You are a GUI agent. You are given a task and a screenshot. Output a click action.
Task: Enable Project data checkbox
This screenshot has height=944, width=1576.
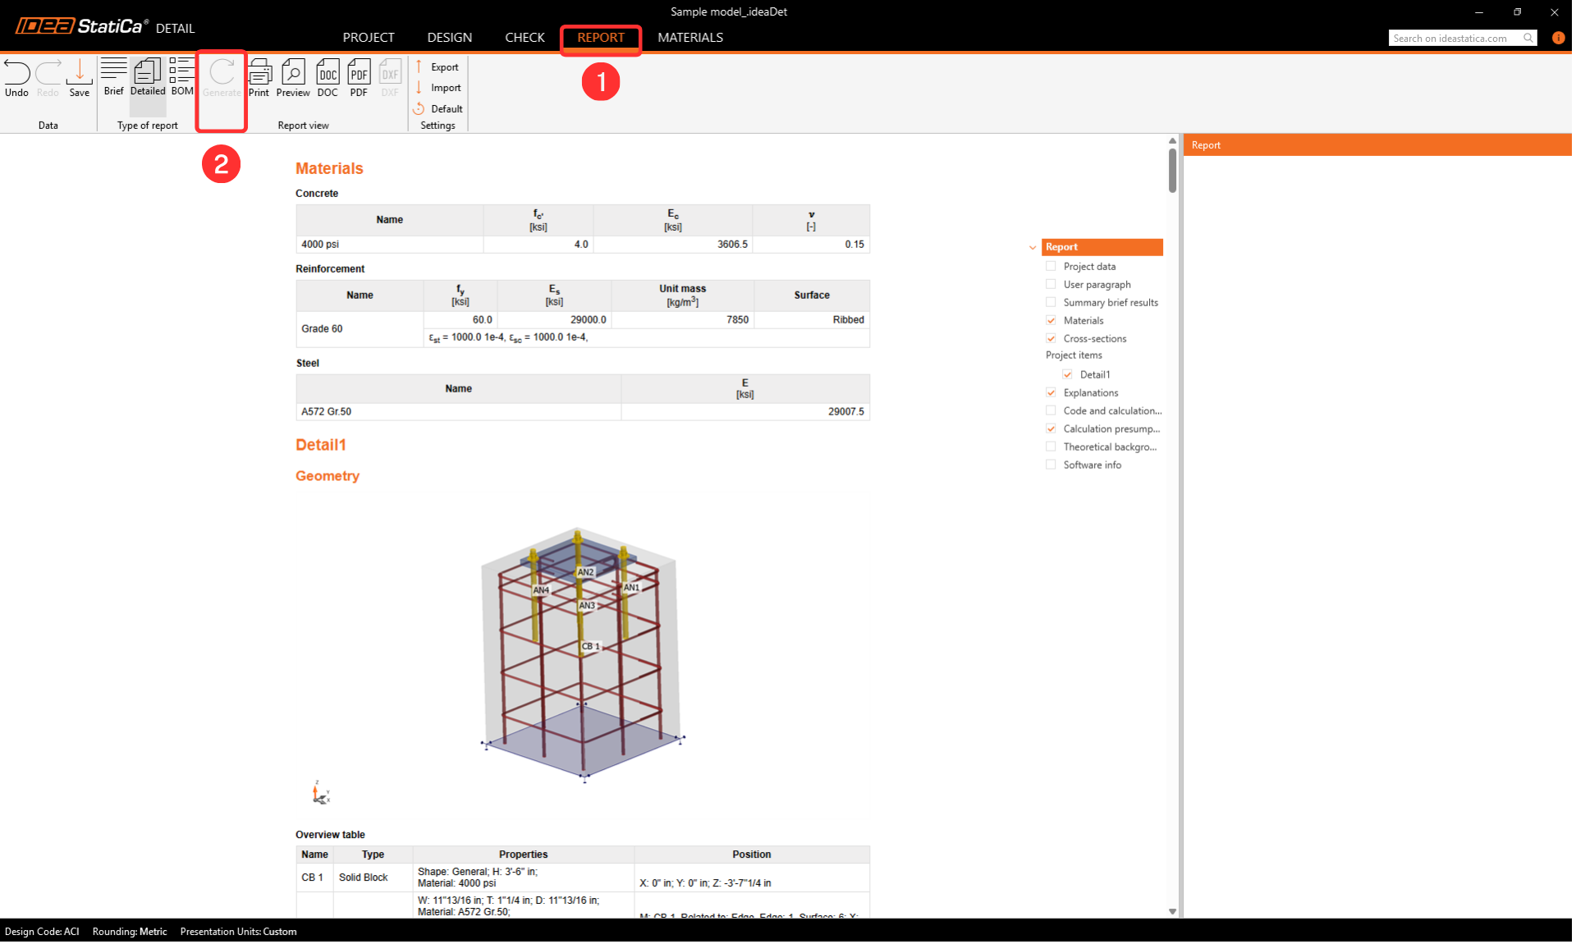coord(1051,266)
